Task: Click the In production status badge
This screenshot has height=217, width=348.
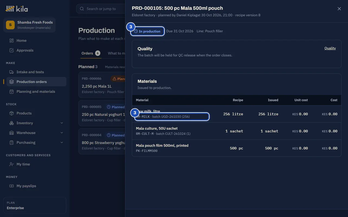Action: 147,31
